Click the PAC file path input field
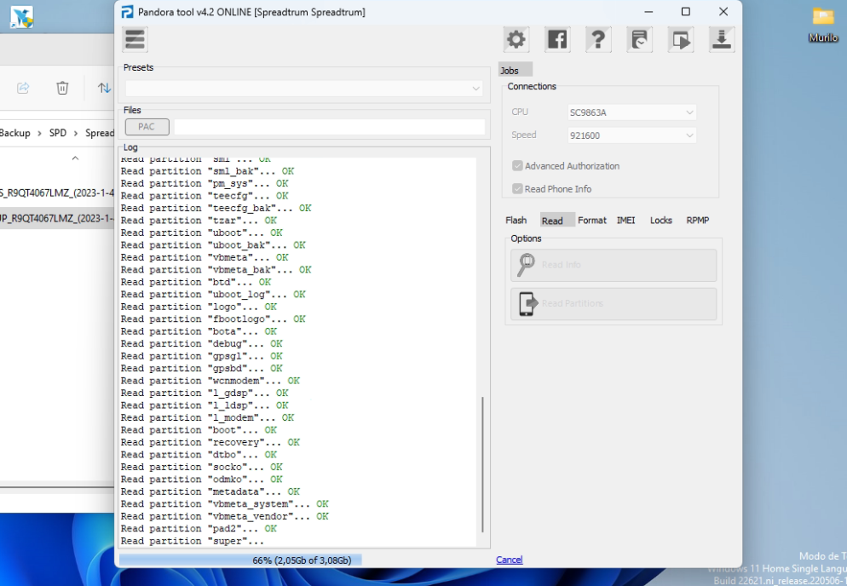This screenshot has width=847, height=586. (x=330, y=127)
